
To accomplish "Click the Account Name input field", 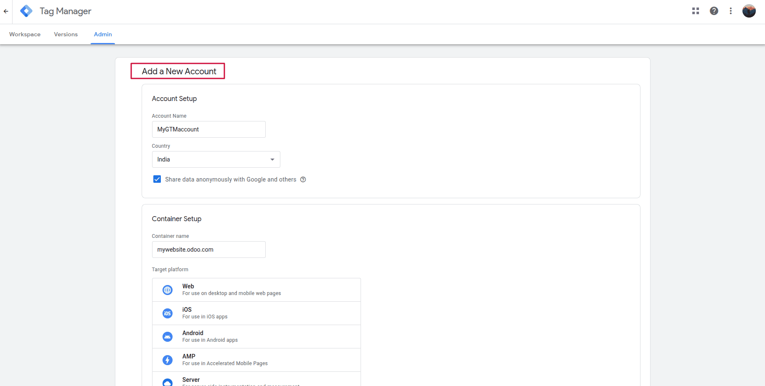I will point(209,129).
